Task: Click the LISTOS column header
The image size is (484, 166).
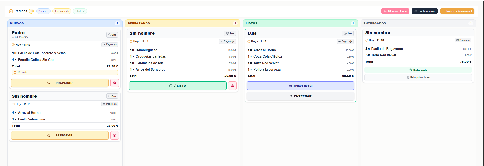Action: click(300, 23)
